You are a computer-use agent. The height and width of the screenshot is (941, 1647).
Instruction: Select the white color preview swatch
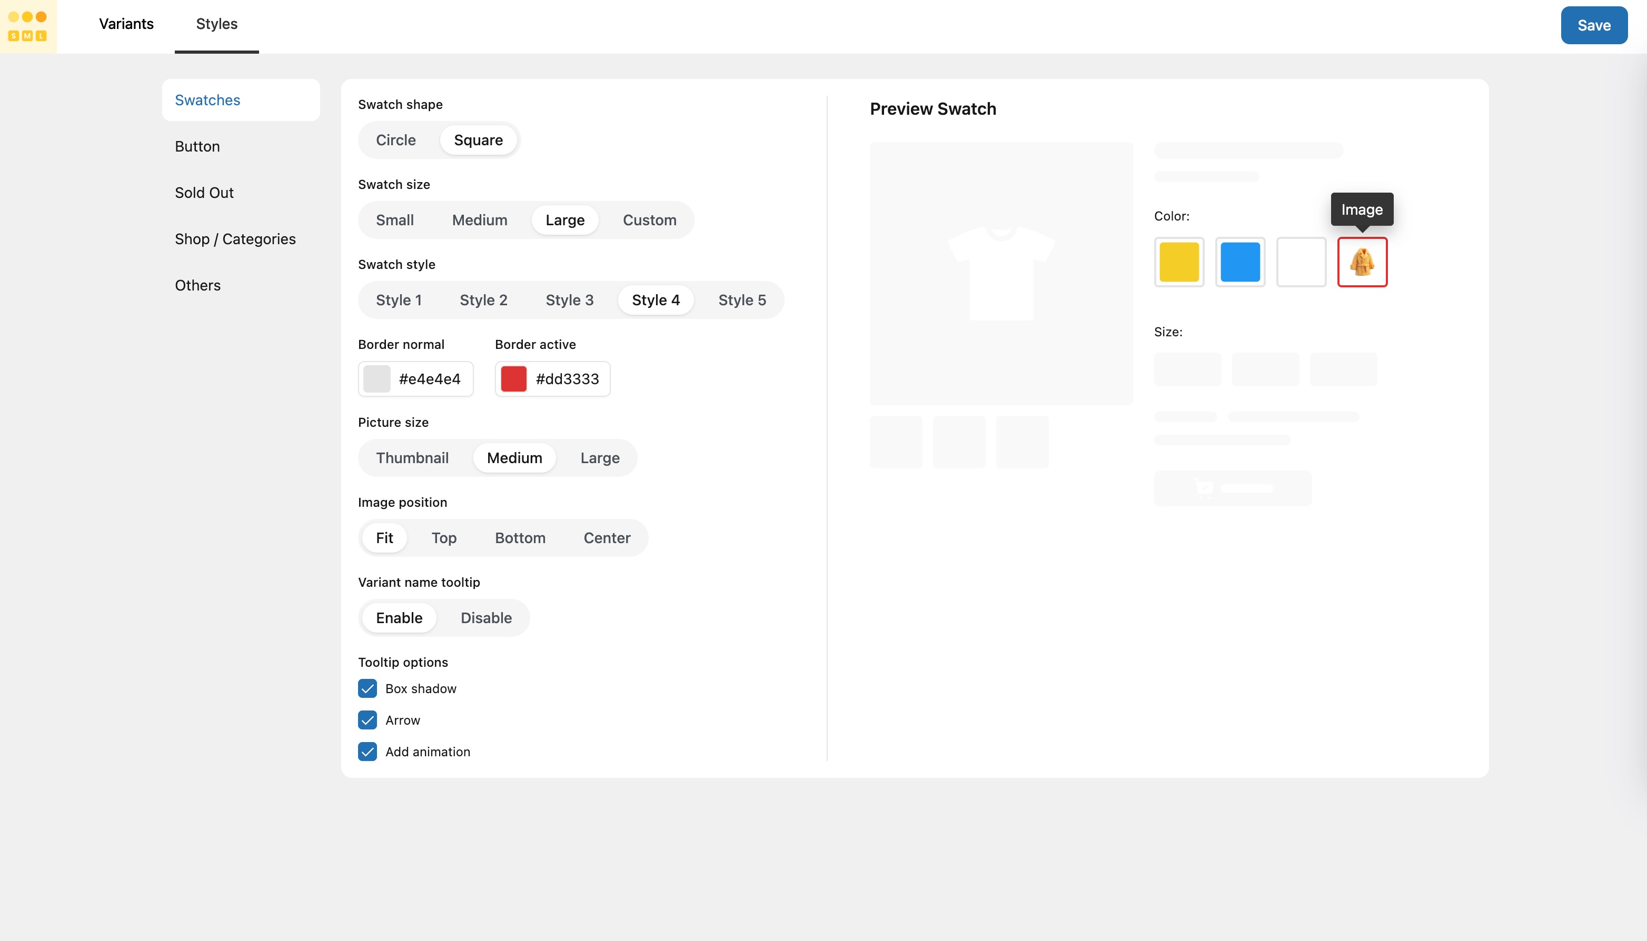point(1301,262)
